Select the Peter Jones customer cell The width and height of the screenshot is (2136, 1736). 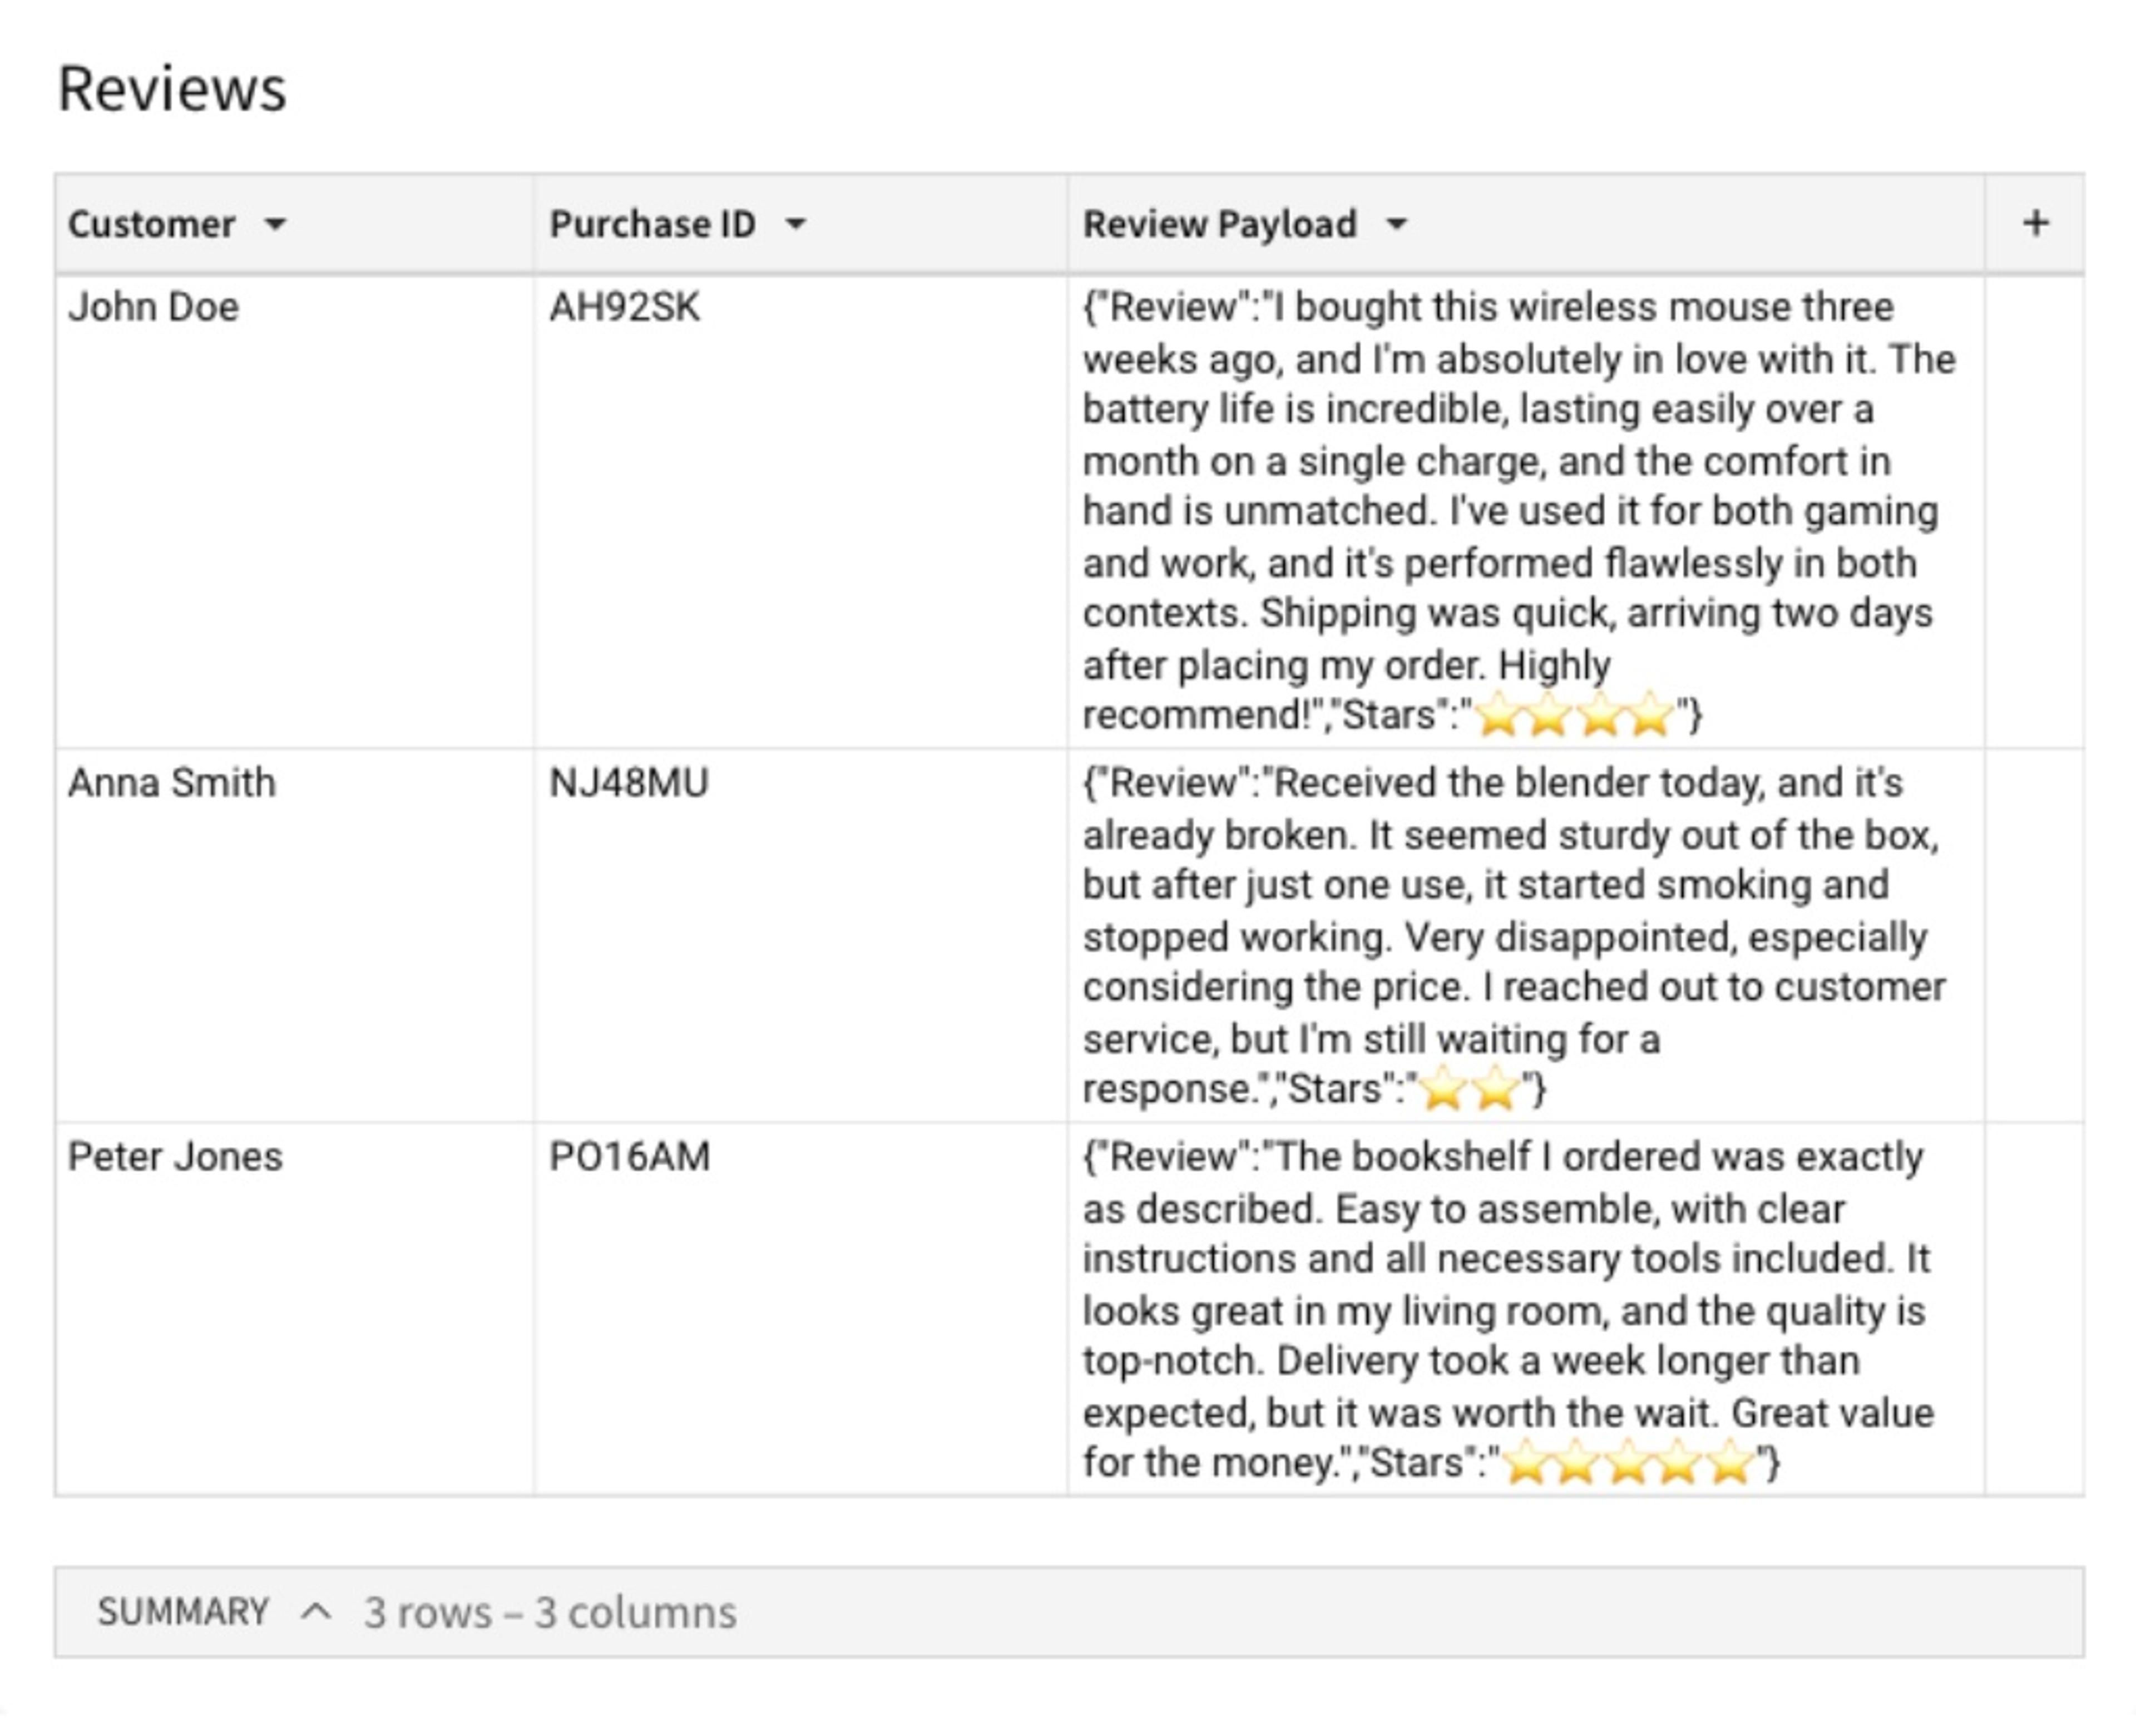click(x=294, y=1309)
